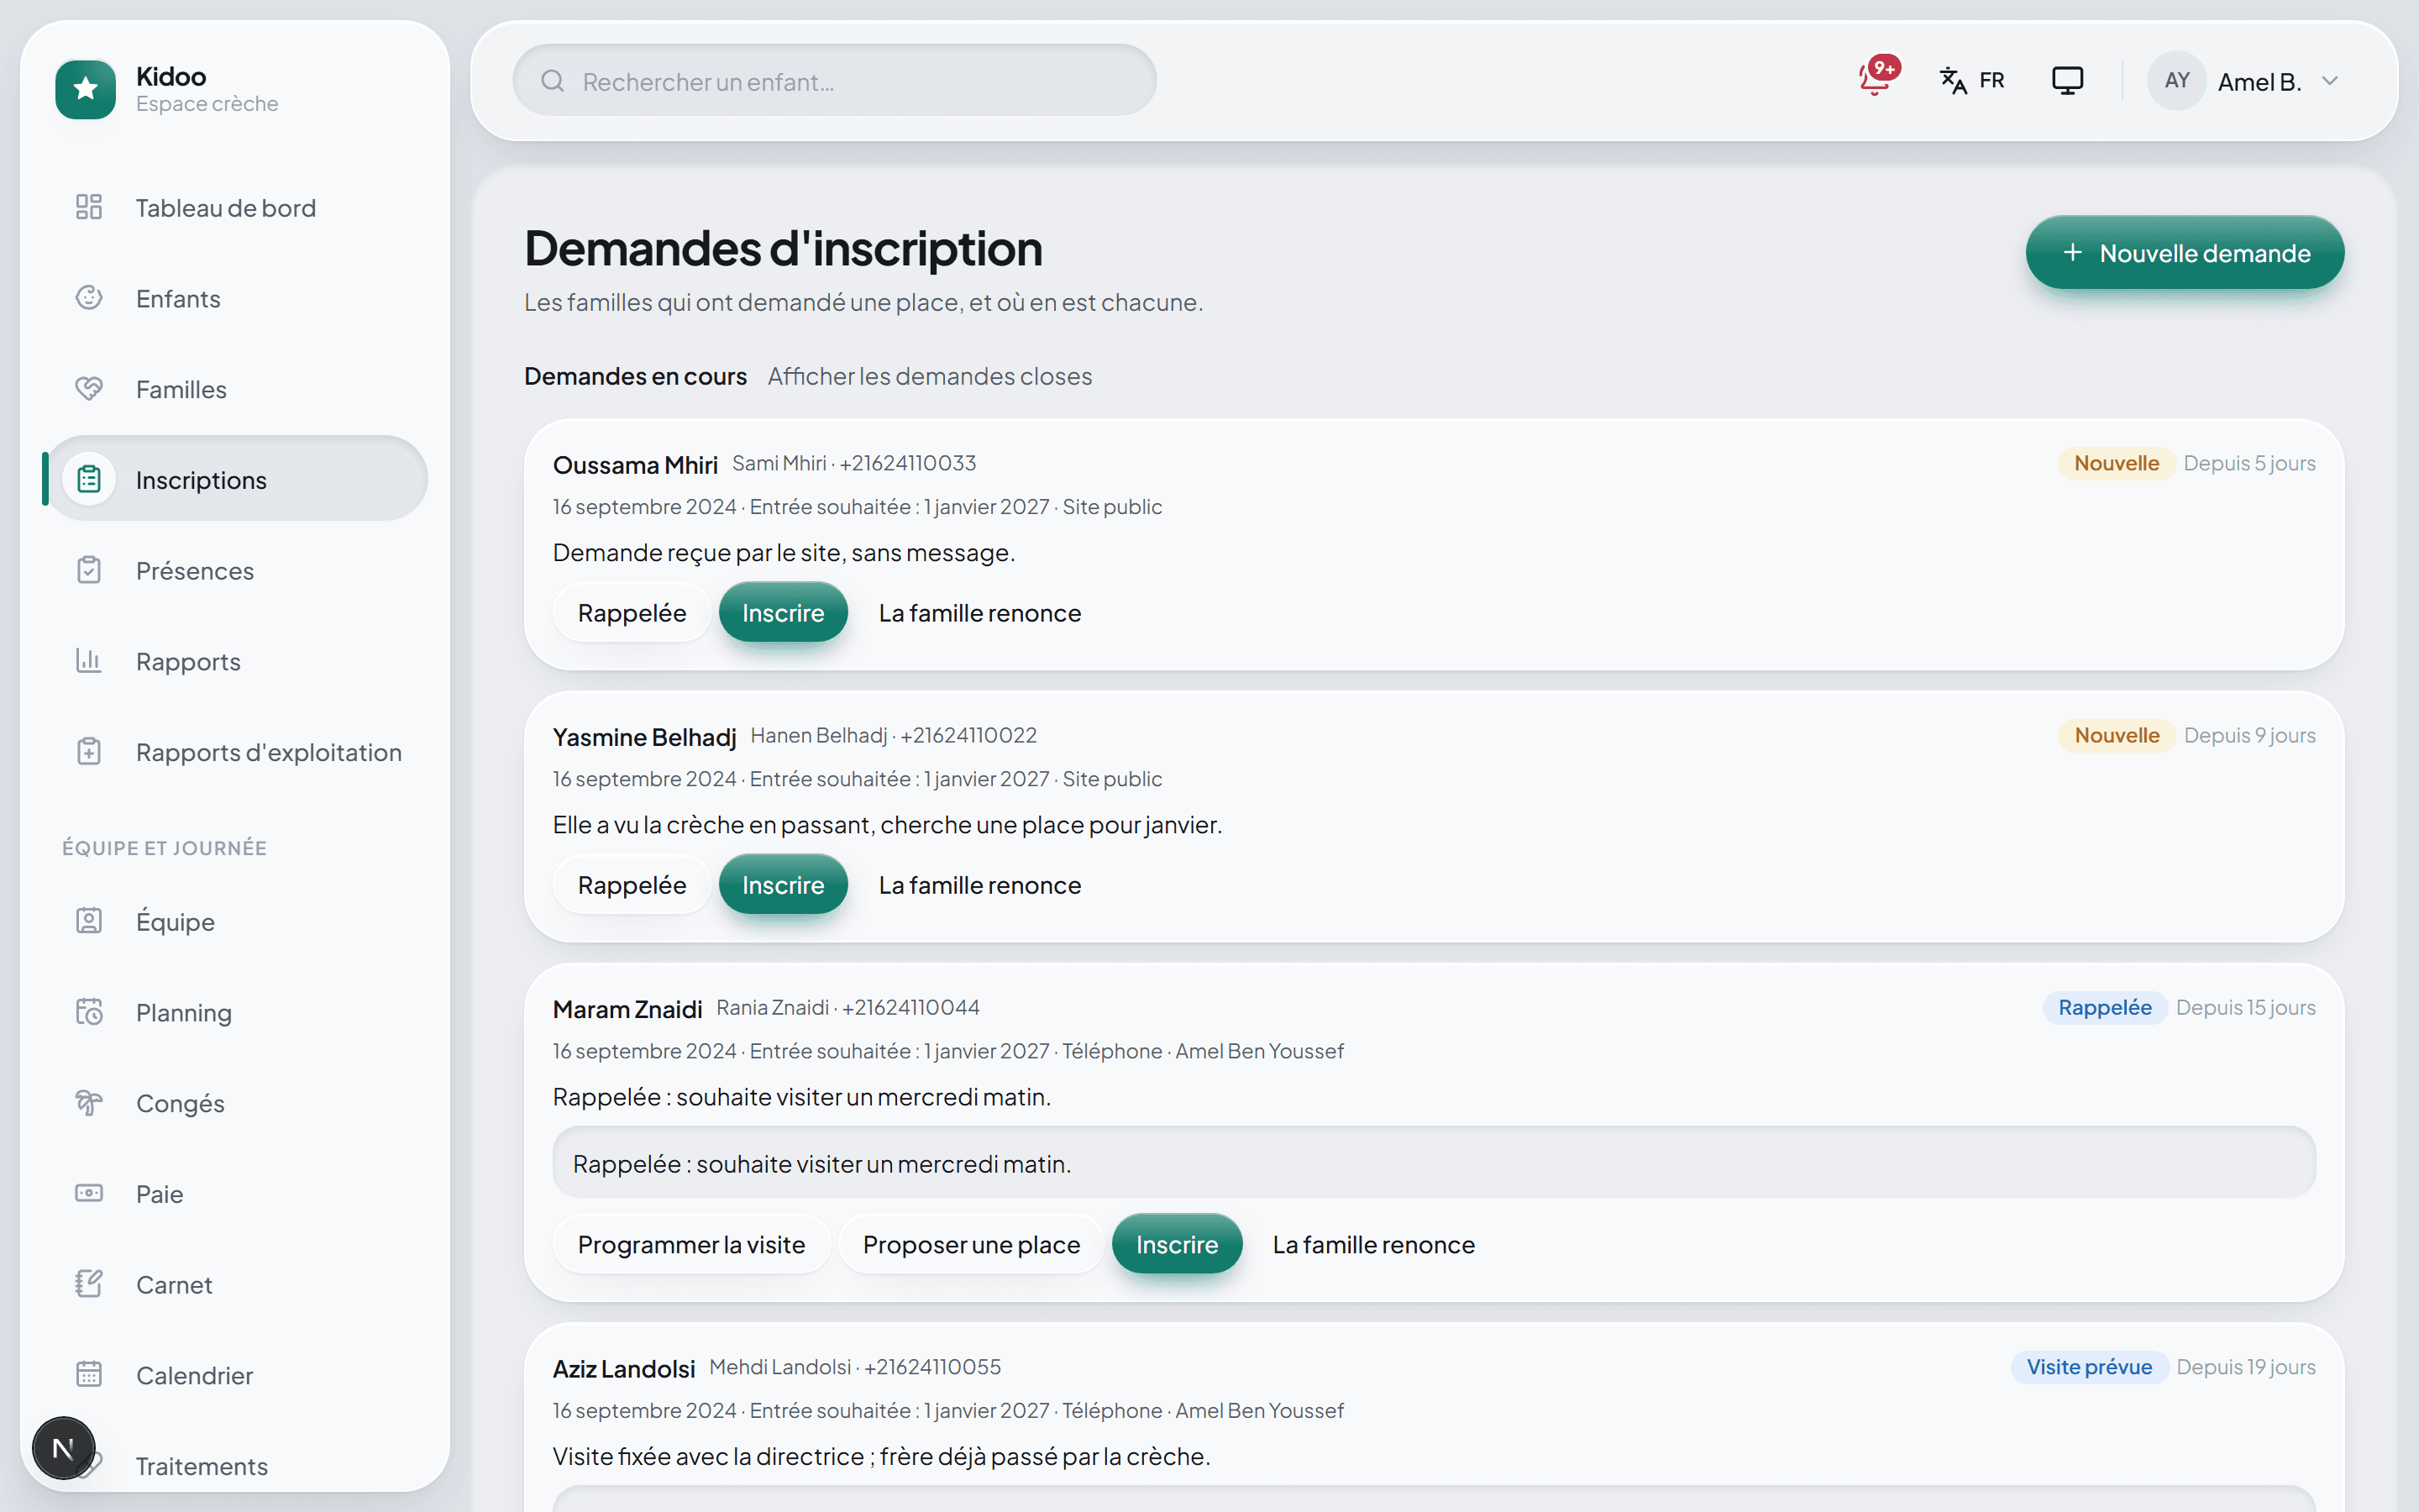Click the note field in Maram Znaidi's card

point(1434,1162)
